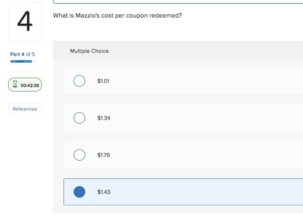Select the $1.01 radio button
The width and height of the screenshot is (303, 216).
79,81
